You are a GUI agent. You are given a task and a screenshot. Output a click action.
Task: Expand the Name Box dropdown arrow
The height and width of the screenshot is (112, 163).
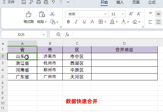[44, 35]
